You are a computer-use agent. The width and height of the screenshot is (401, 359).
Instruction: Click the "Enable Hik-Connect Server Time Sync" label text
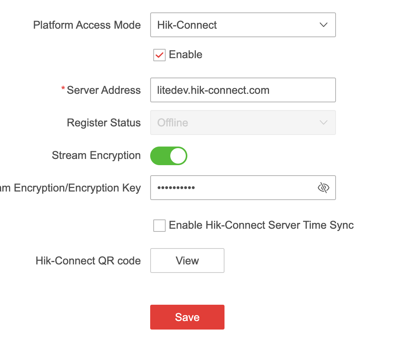point(261,225)
